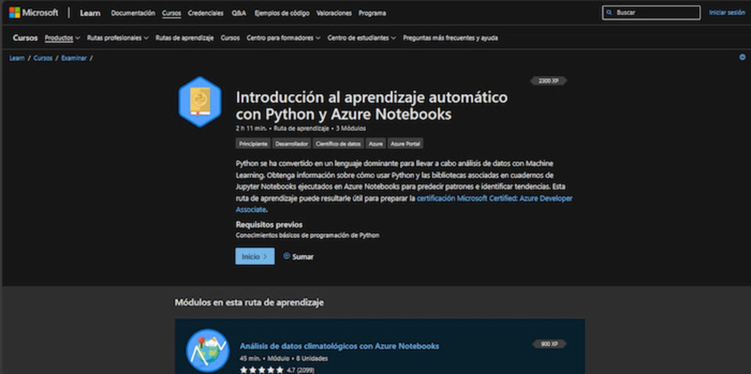Click the module star rating

point(261,370)
